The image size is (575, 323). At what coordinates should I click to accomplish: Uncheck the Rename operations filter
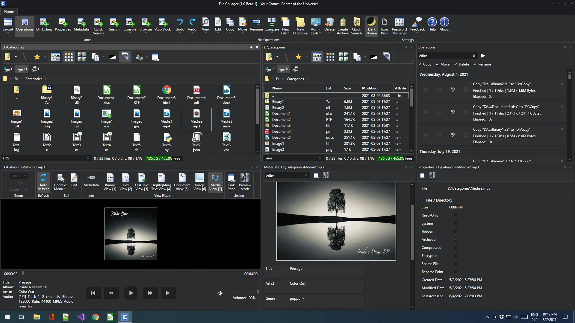click(x=475, y=64)
